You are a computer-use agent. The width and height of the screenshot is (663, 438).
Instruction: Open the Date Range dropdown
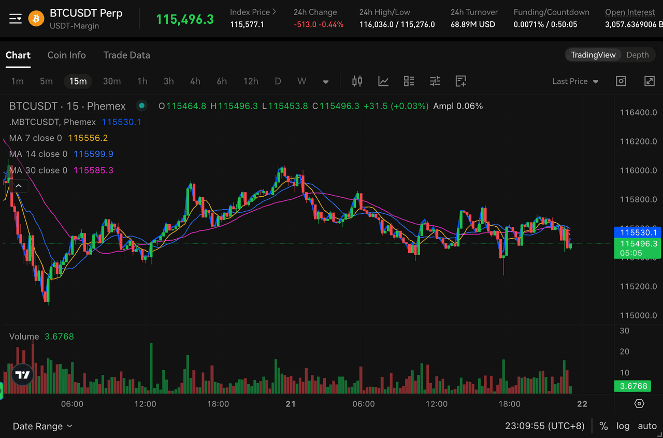coord(42,426)
